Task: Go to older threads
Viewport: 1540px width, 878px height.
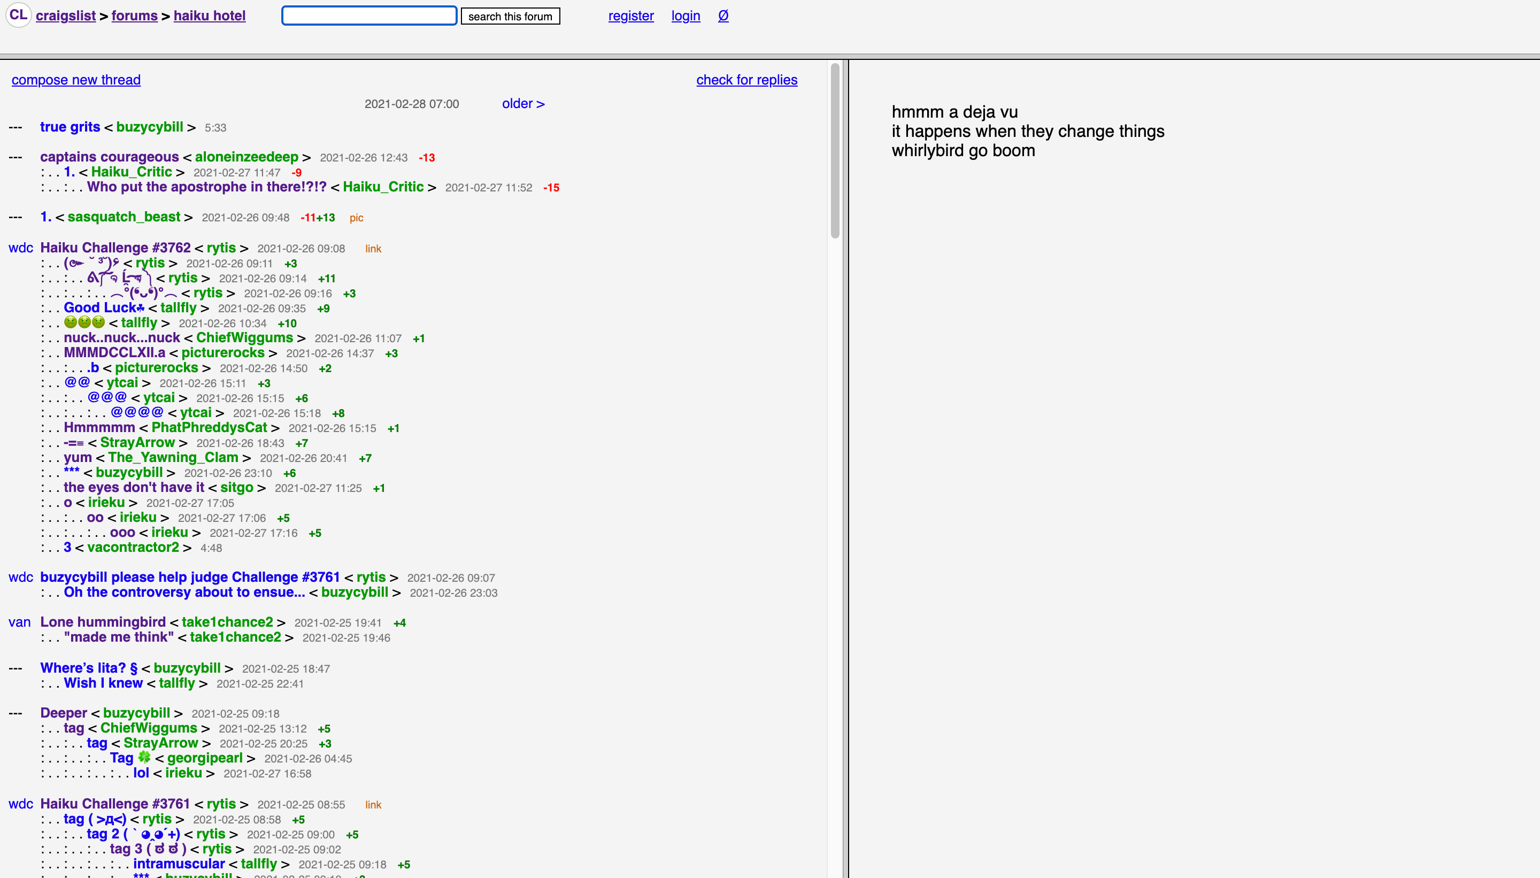Action: pos(523,104)
